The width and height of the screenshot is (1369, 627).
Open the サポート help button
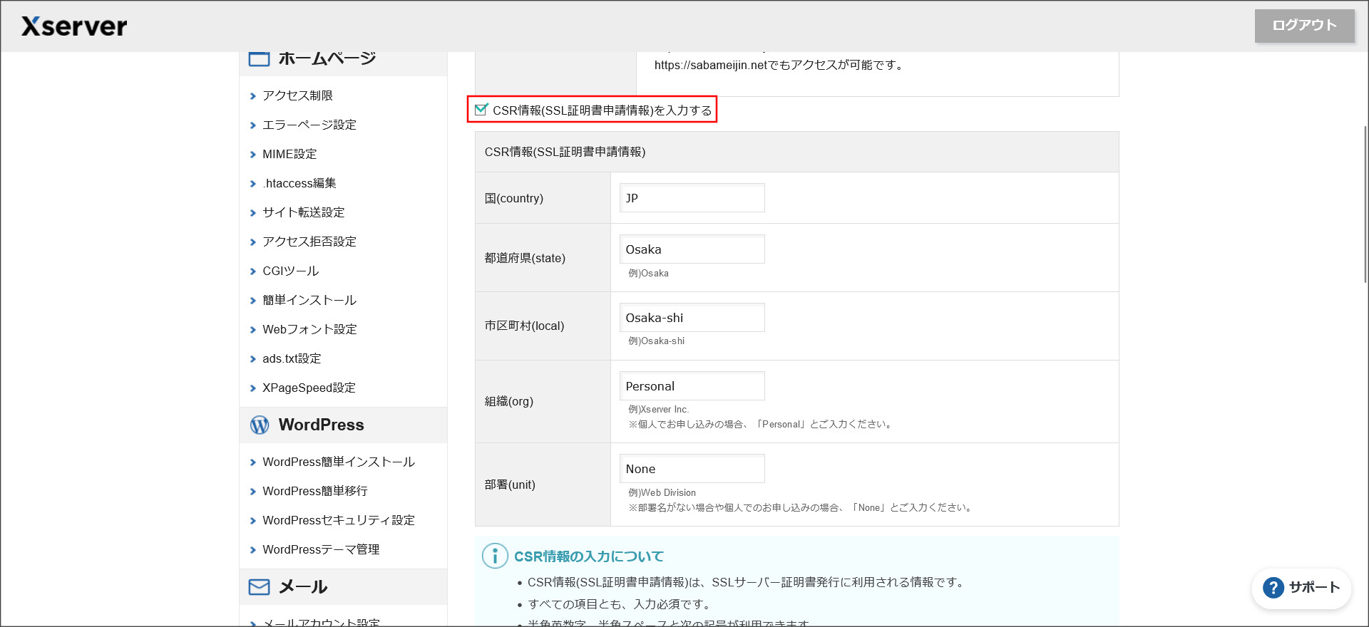pyautogui.click(x=1301, y=588)
